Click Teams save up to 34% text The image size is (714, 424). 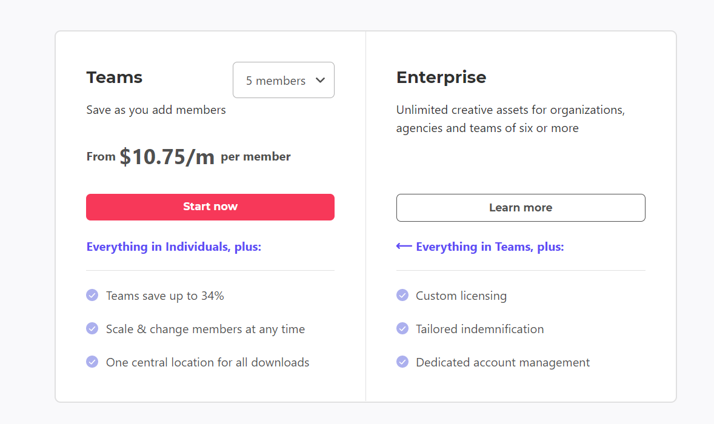point(165,296)
